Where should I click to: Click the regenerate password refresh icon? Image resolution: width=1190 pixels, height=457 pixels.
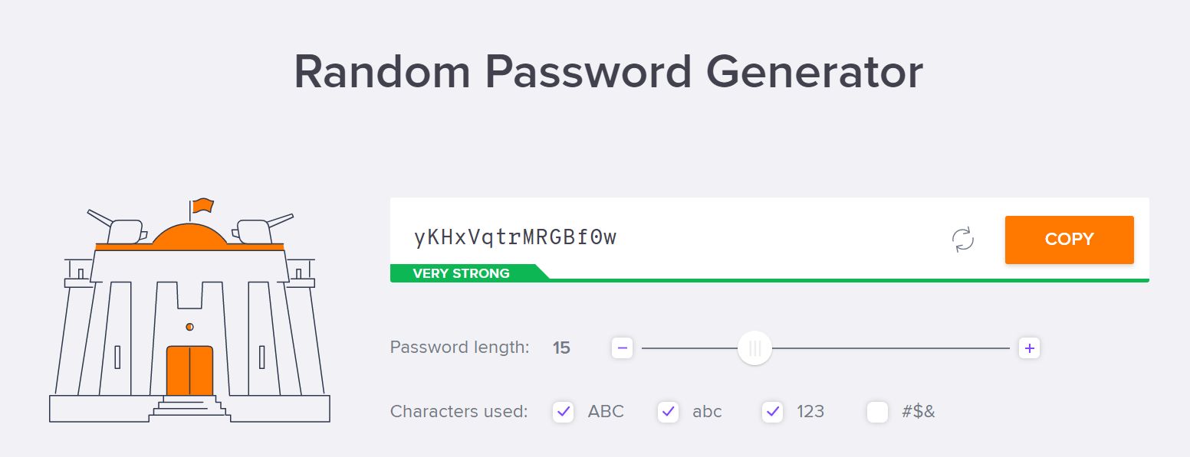coord(963,239)
